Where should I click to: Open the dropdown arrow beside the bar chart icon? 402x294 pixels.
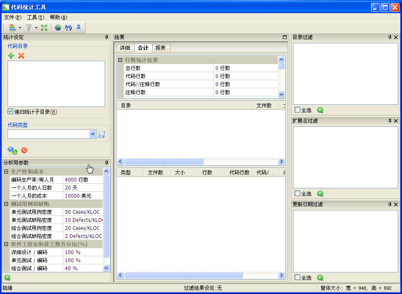click(20, 28)
